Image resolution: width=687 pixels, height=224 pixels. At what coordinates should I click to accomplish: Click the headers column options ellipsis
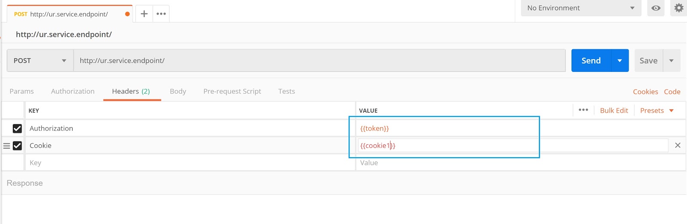(583, 110)
